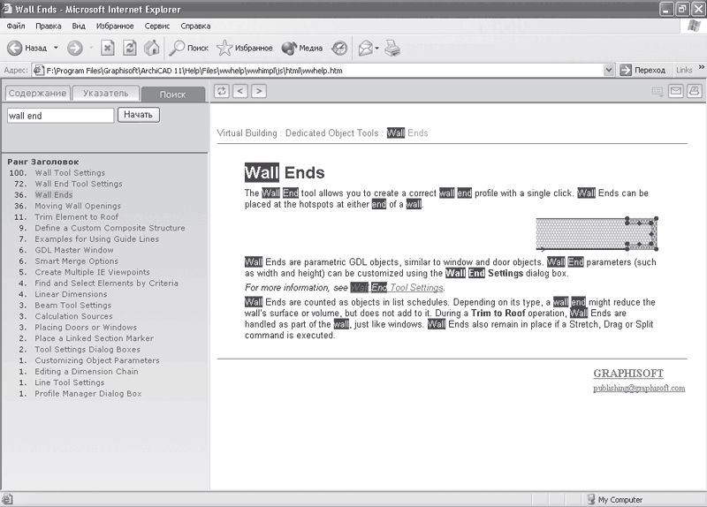Click the browser Stop icon
Screen dimensions: 707x507
point(108,48)
